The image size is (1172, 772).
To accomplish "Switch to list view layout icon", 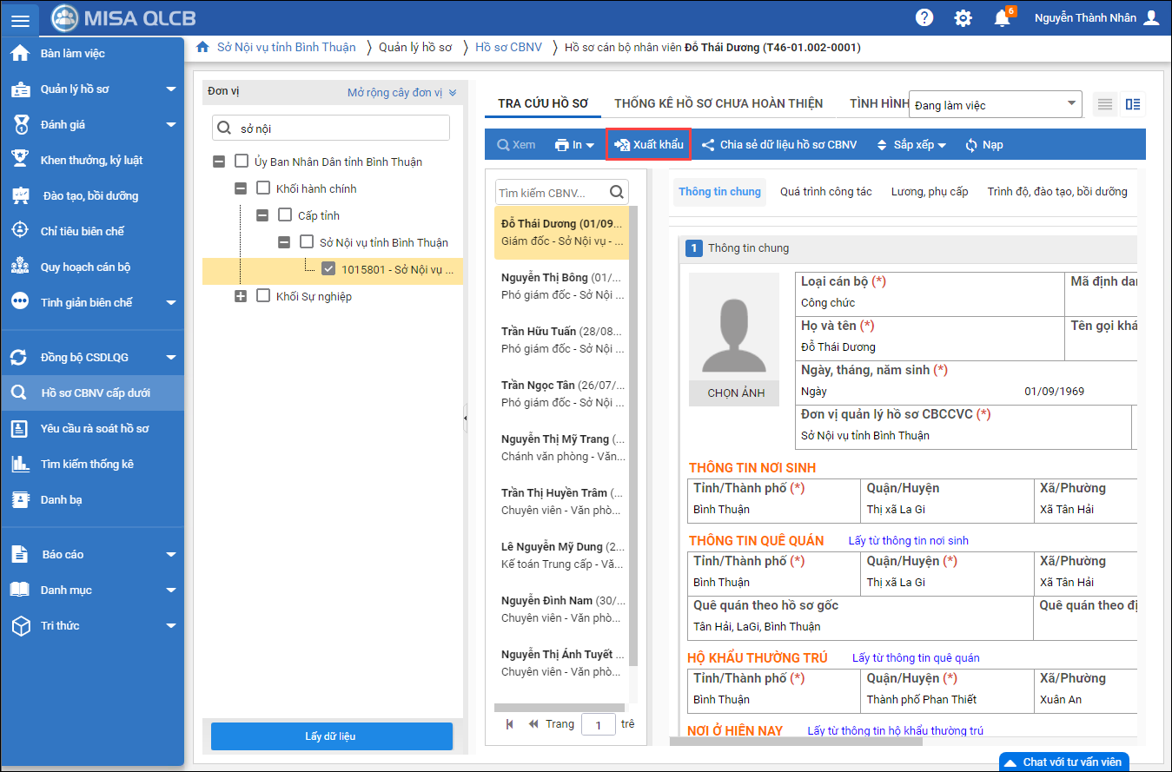I will (x=1104, y=105).
